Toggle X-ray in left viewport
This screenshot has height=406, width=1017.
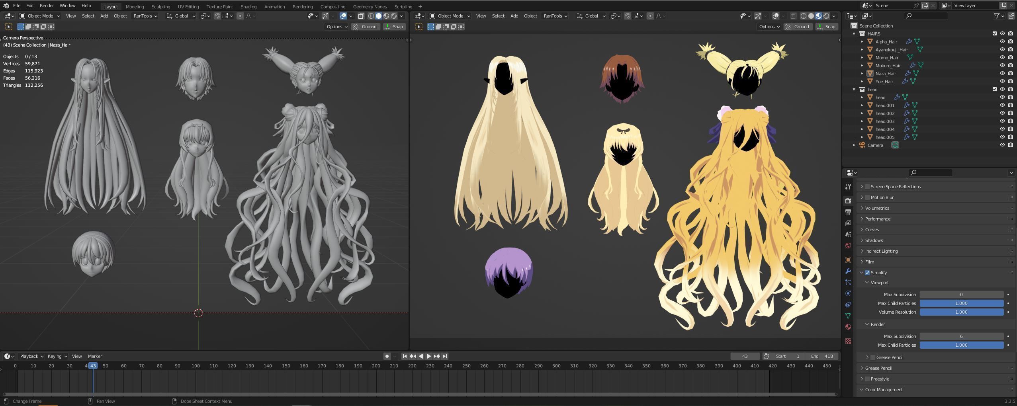pos(361,16)
